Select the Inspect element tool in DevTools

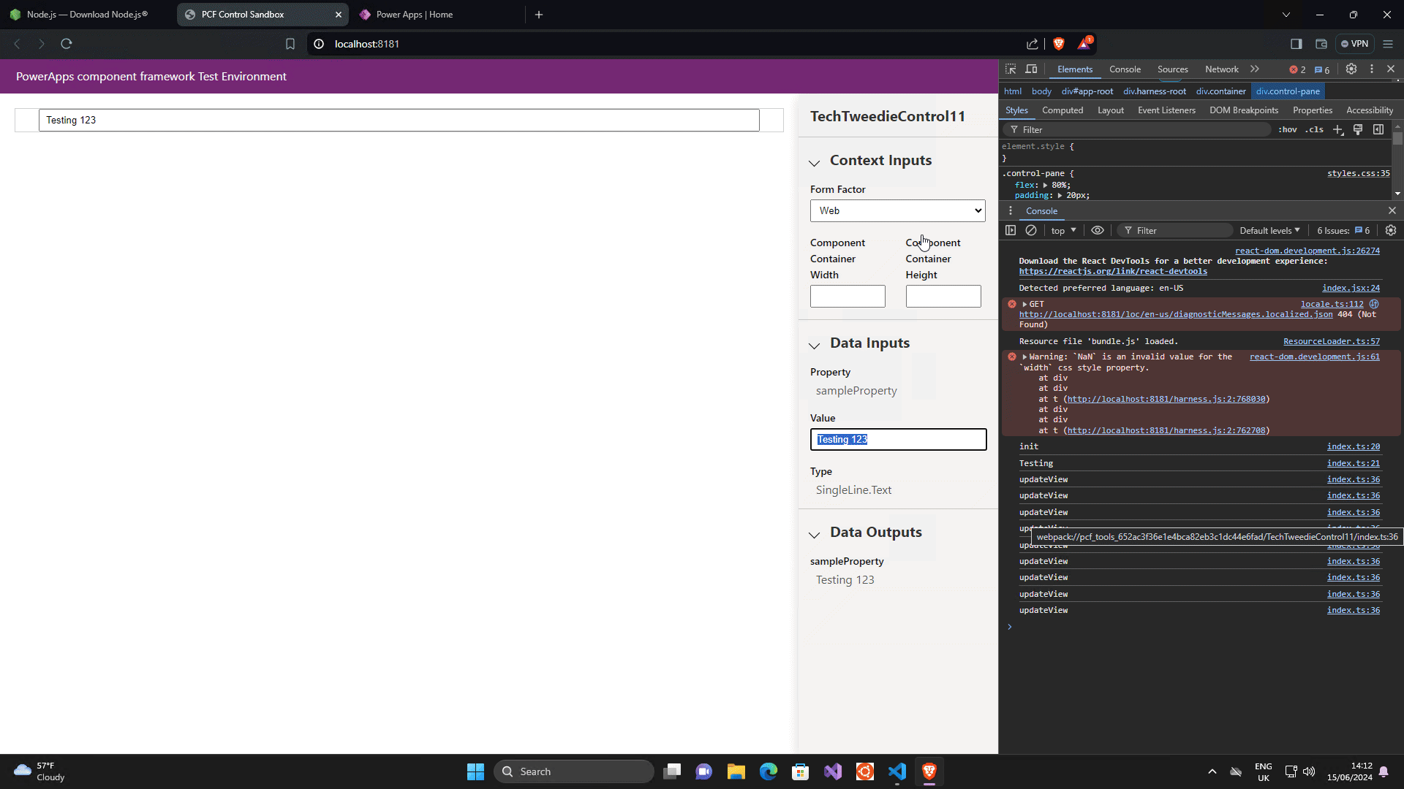click(x=1011, y=69)
